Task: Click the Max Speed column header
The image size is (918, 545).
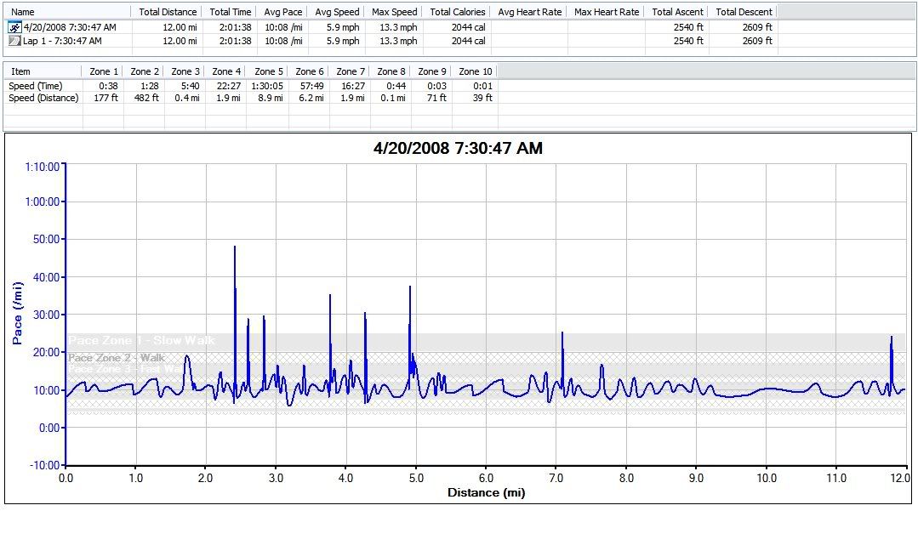Action: click(x=394, y=12)
